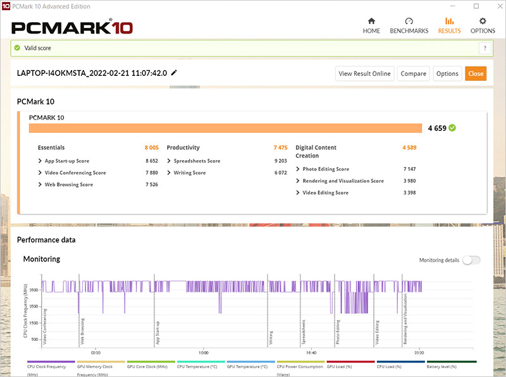Image resolution: width=506 pixels, height=377 pixels.
Task: Open the Benchmarks gauge icon
Action: [409, 21]
